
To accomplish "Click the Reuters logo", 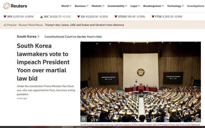I will point(15,6).
